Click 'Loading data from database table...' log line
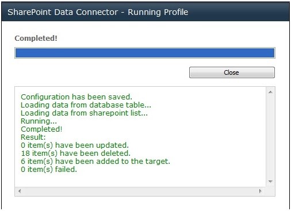Image resolution: width=291 pixels, height=211 pixels. pos(86,105)
